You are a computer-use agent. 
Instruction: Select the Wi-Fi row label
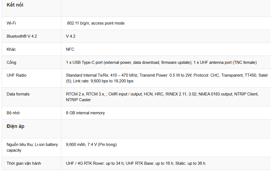tap(11, 23)
